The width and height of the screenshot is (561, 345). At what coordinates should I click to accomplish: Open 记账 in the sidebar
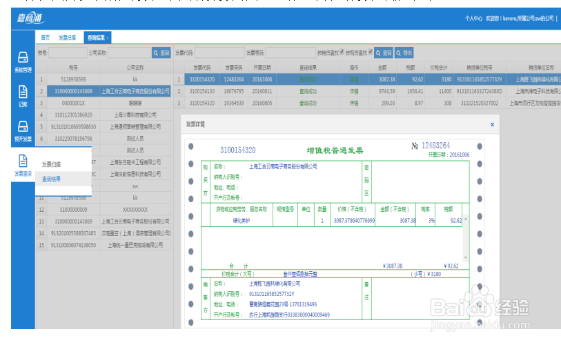(23, 97)
